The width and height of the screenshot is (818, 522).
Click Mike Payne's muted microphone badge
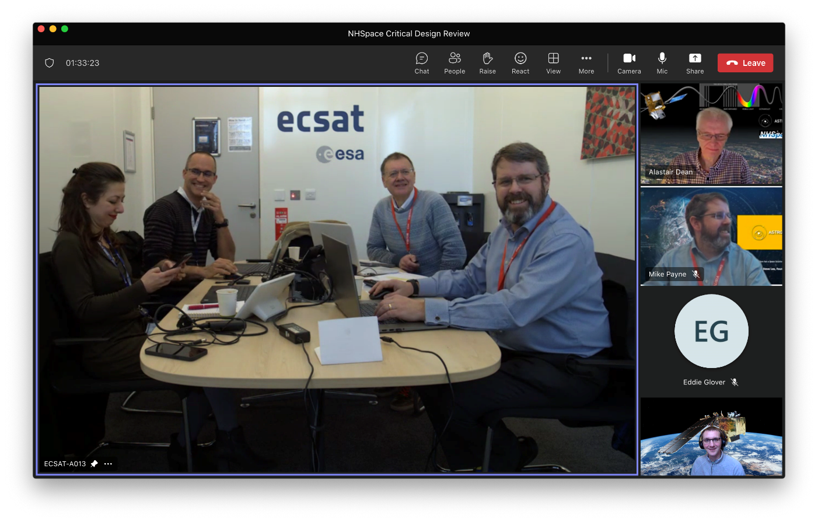tap(695, 274)
